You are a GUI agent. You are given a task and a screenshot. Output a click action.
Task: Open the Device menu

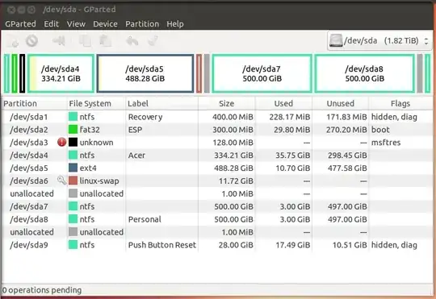tap(105, 24)
